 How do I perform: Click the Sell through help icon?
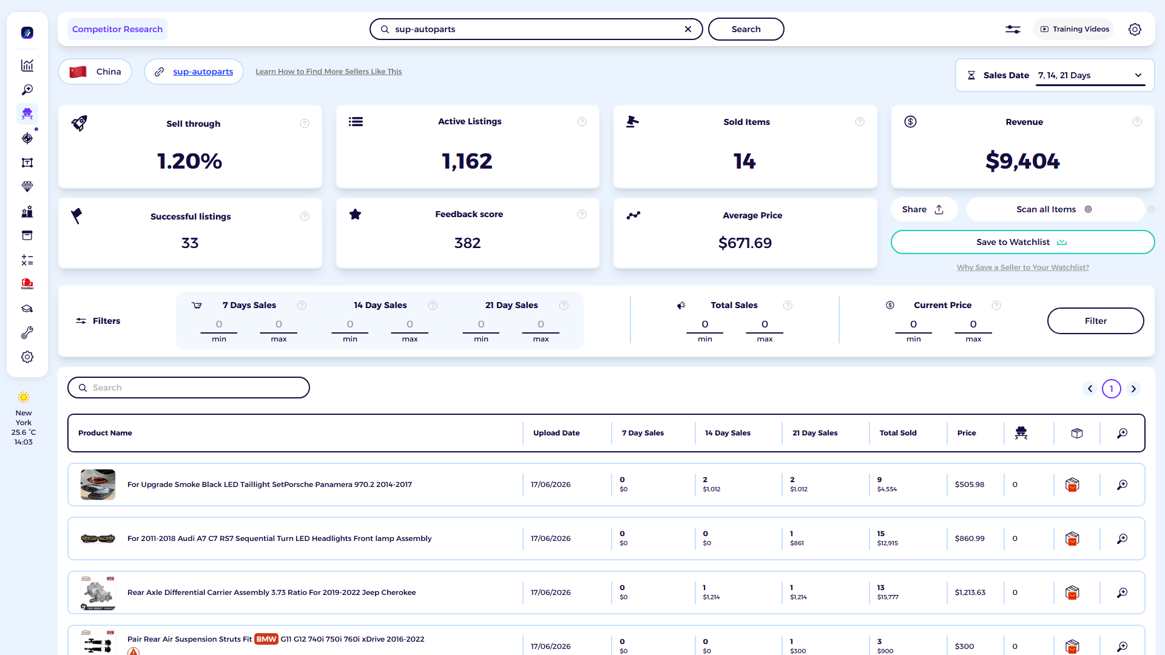click(305, 124)
